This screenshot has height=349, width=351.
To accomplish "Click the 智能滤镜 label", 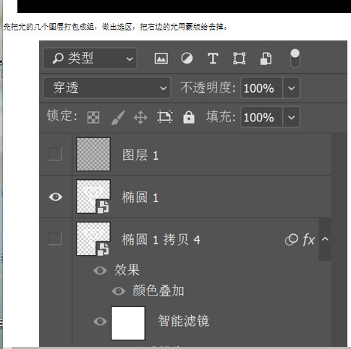I will tap(184, 321).
